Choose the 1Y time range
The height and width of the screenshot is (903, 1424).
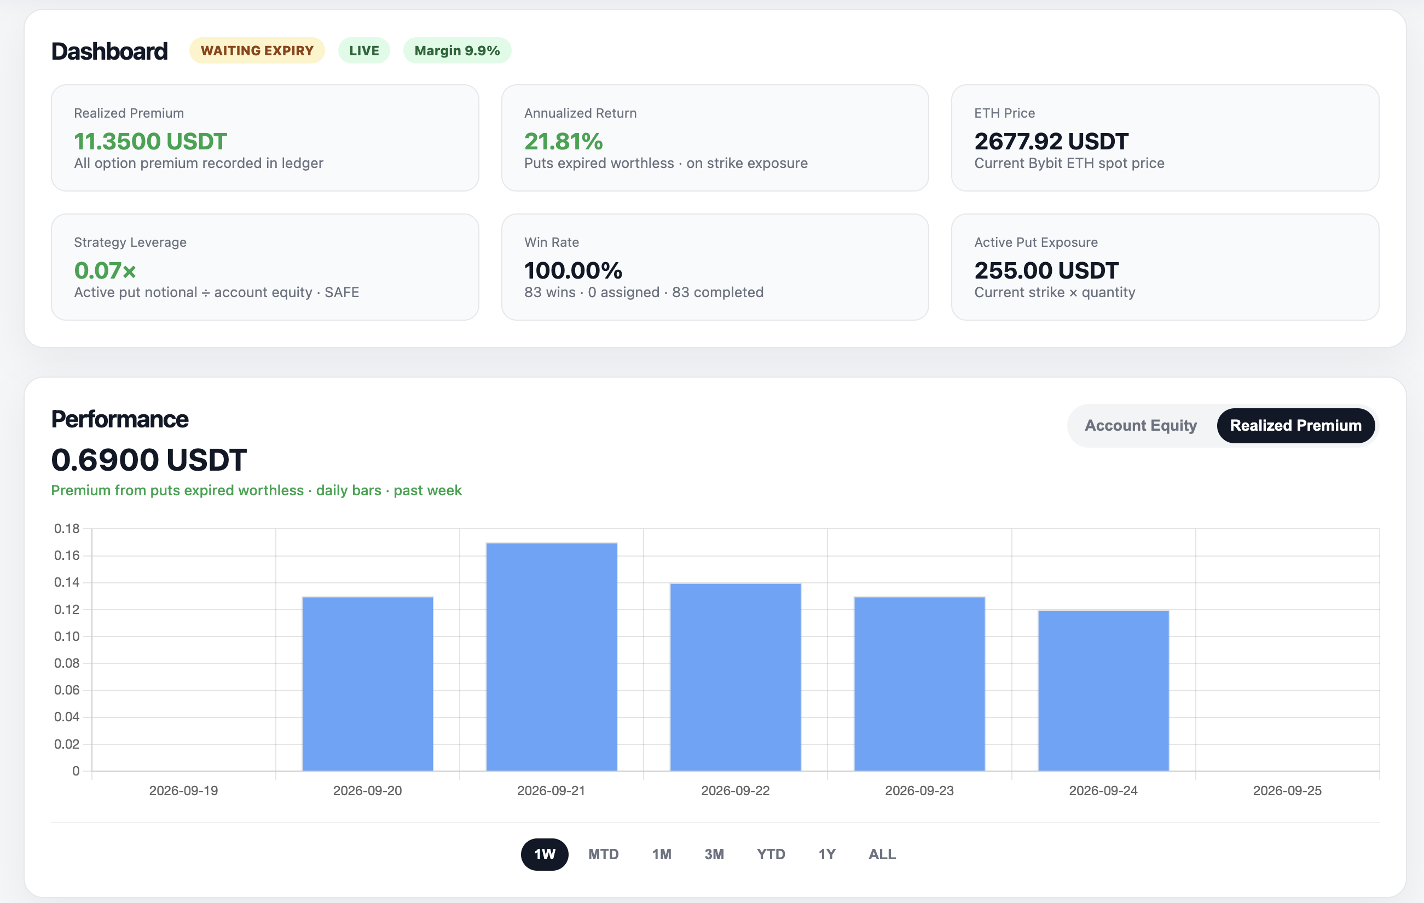tap(826, 854)
